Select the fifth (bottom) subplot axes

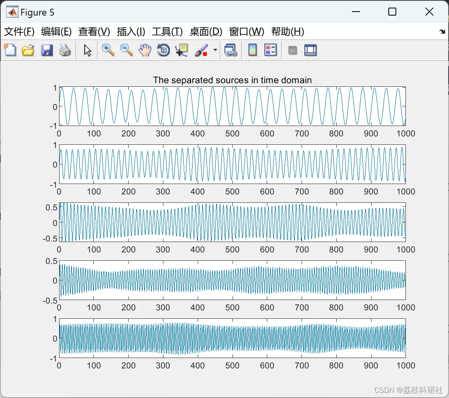232,338
